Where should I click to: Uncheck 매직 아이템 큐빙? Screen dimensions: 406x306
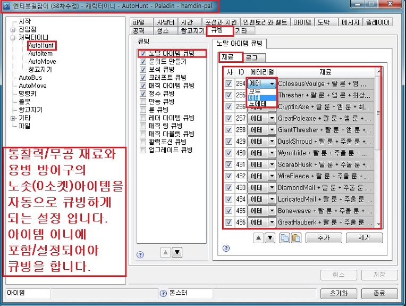pos(142,86)
